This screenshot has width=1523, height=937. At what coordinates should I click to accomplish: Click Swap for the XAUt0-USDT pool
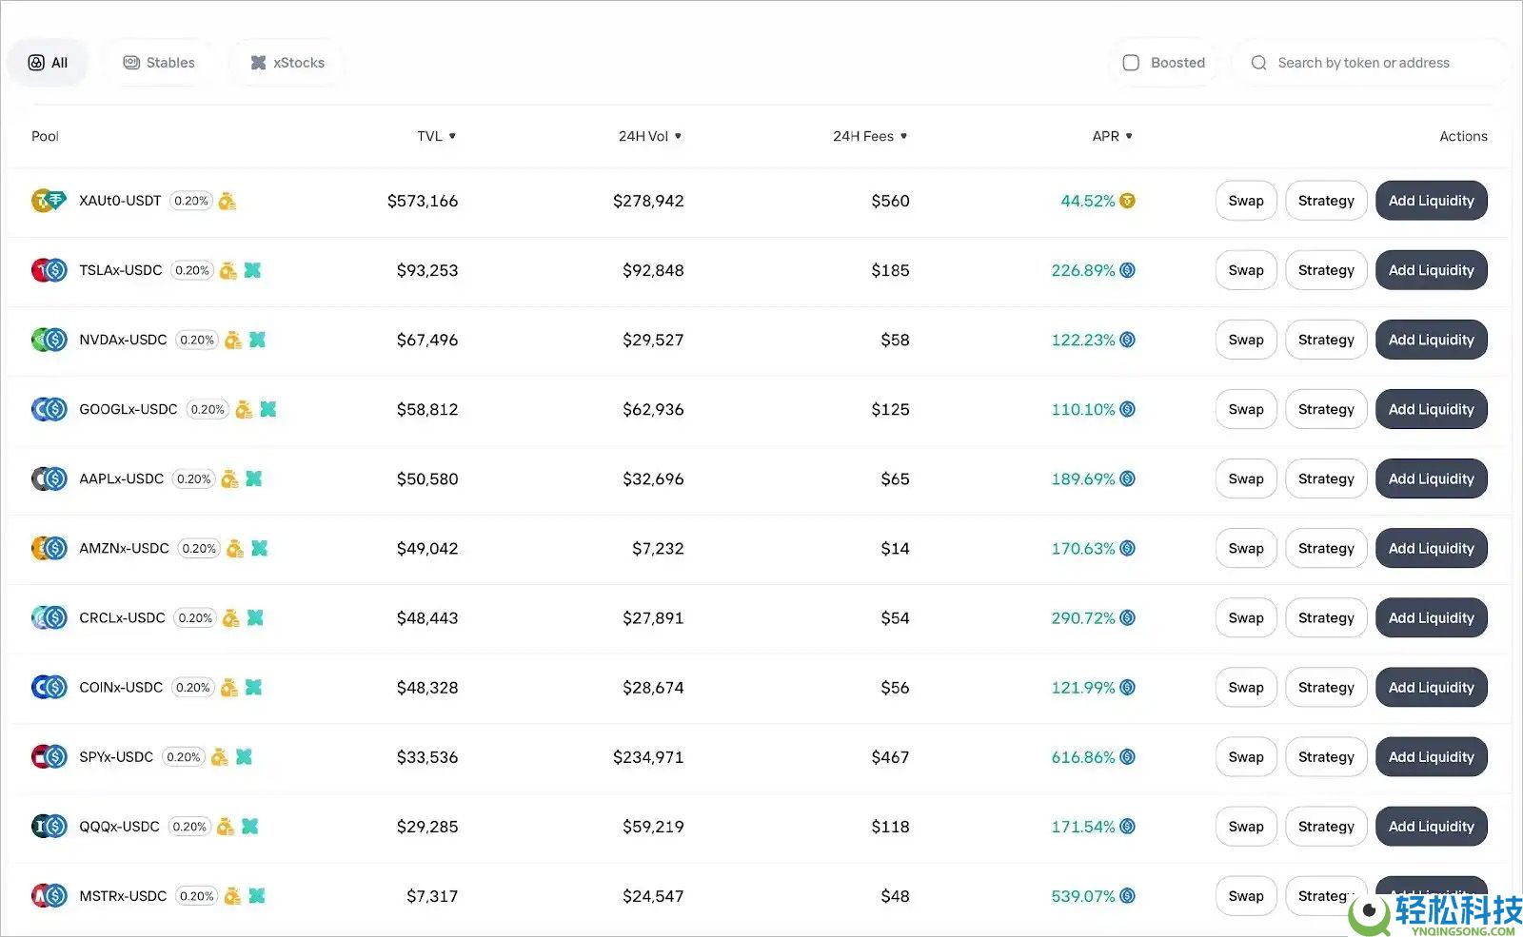click(x=1245, y=201)
